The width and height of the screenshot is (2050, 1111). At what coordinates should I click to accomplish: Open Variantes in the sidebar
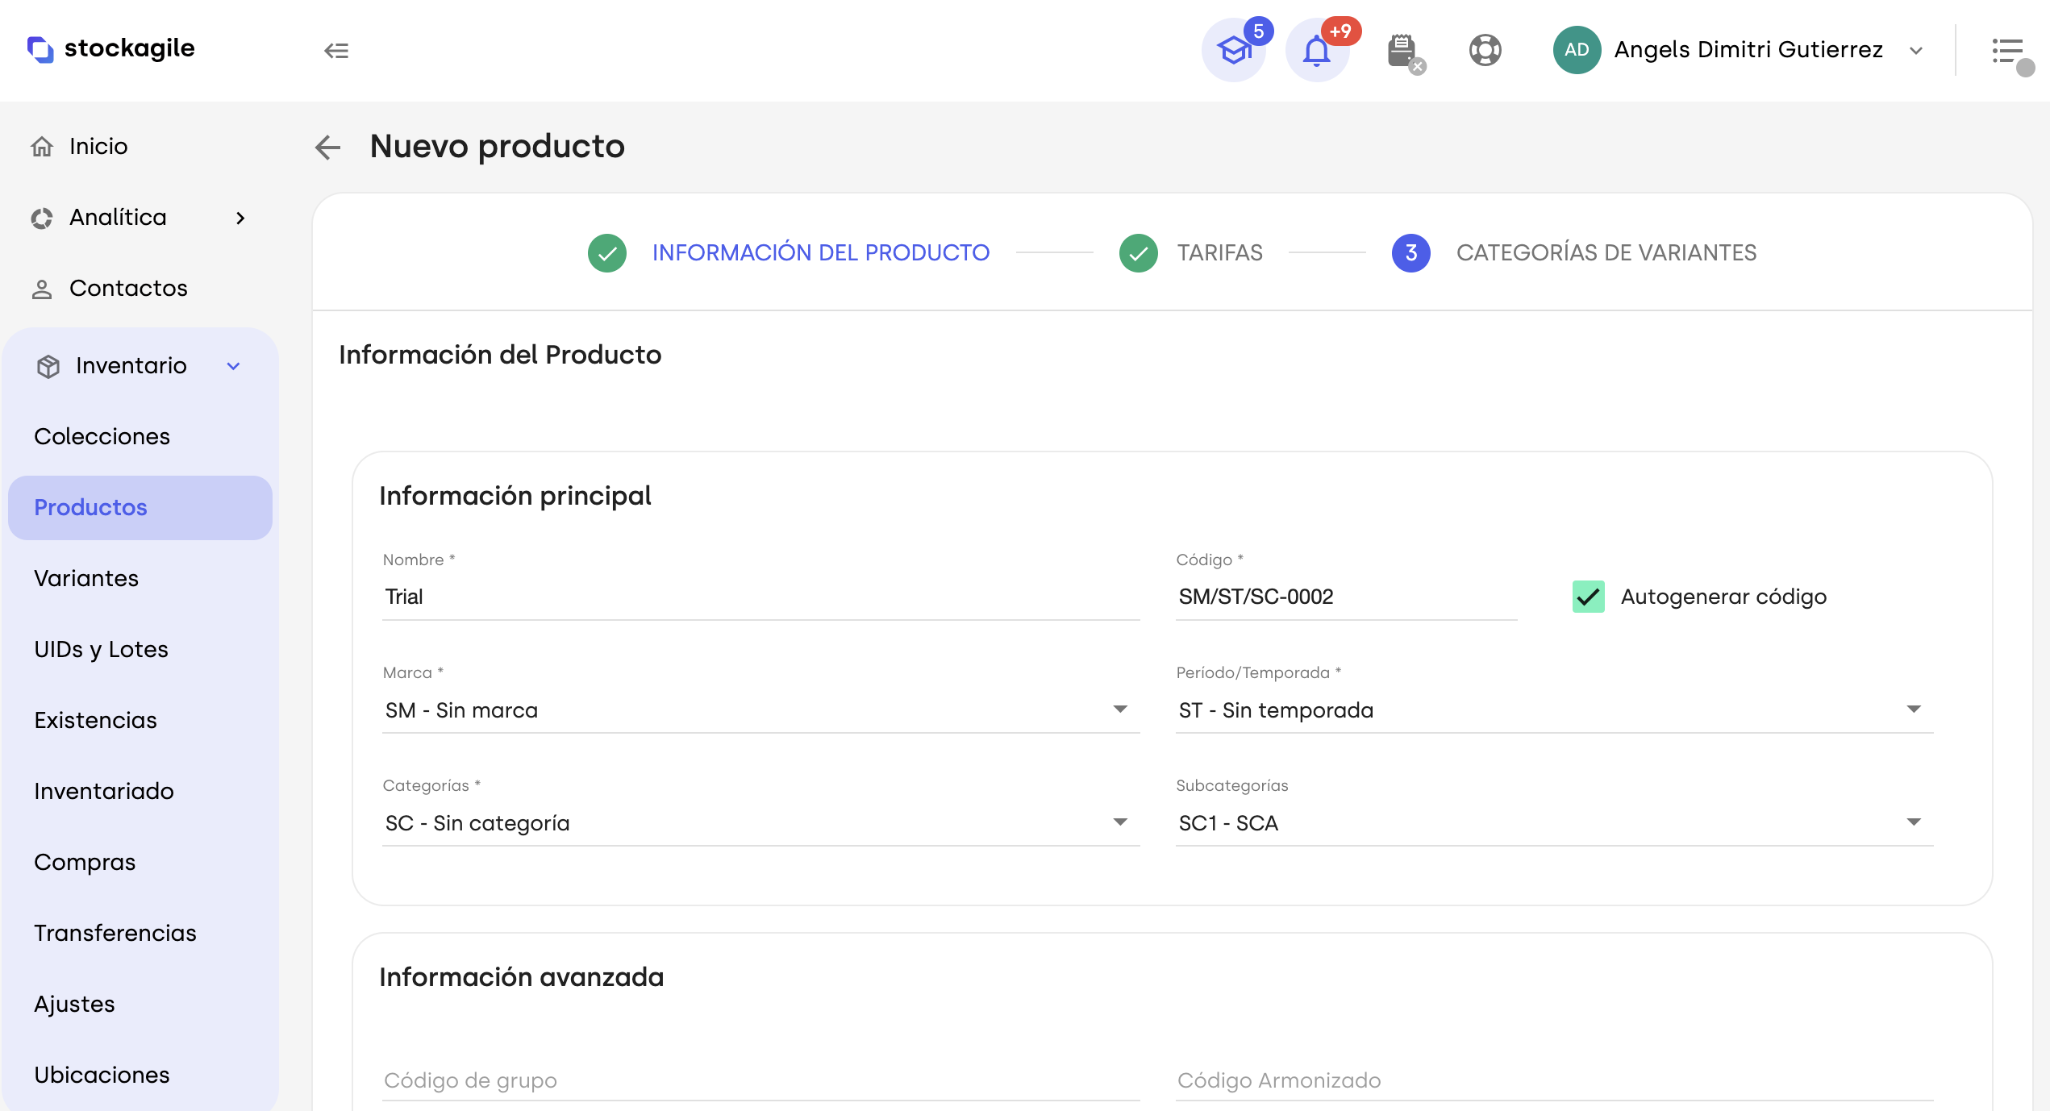(86, 579)
